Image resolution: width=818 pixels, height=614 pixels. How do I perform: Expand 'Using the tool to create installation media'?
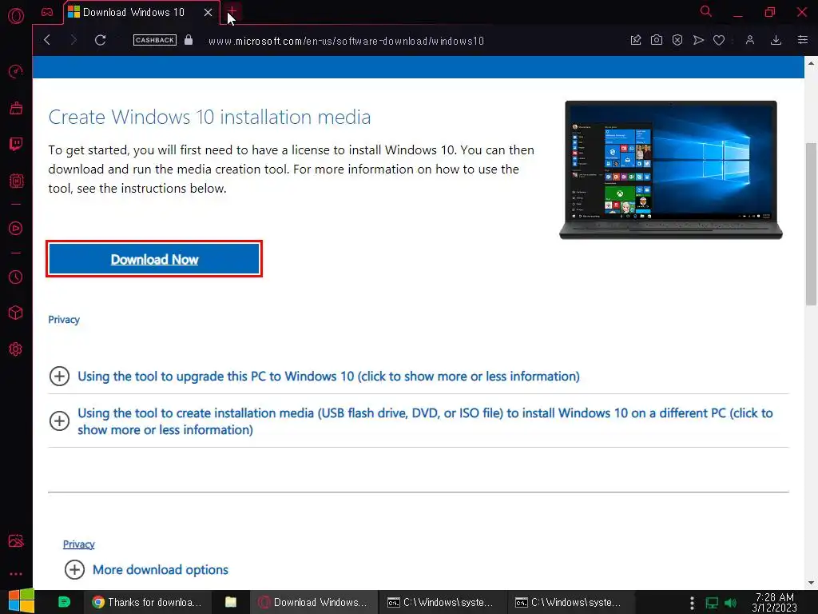pyautogui.click(x=425, y=421)
